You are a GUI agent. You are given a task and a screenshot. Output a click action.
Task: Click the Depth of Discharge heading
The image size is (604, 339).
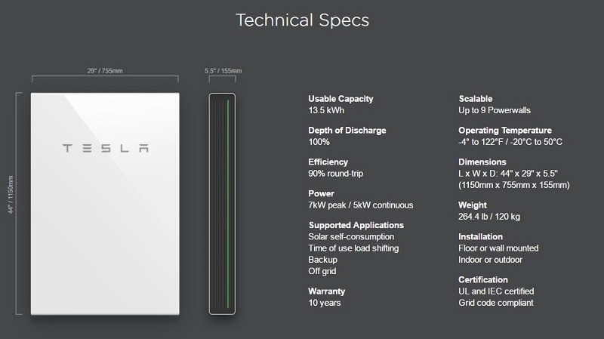(347, 131)
